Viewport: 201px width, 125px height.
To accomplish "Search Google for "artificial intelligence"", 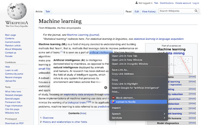I will 139,88.
